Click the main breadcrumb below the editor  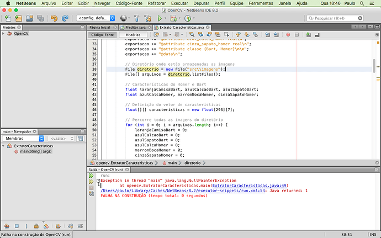[x=172, y=163]
